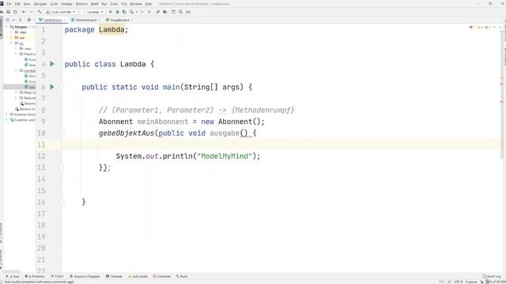Navigate forward using the right arrow icon
This screenshot has width=506, height=284.
pyautogui.click(x=31, y=12)
